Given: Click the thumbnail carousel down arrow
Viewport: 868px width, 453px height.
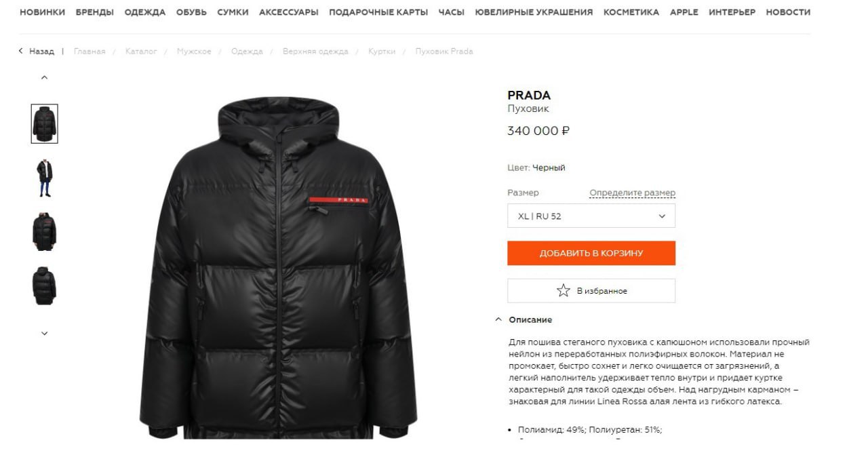Looking at the screenshot, I should tap(45, 333).
